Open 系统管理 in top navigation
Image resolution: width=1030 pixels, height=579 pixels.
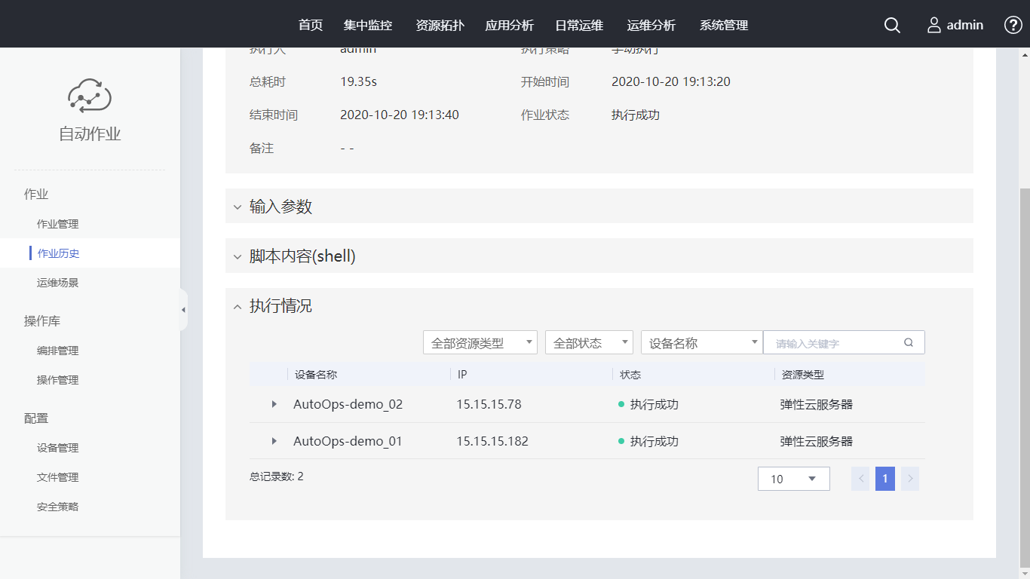click(x=724, y=25)
